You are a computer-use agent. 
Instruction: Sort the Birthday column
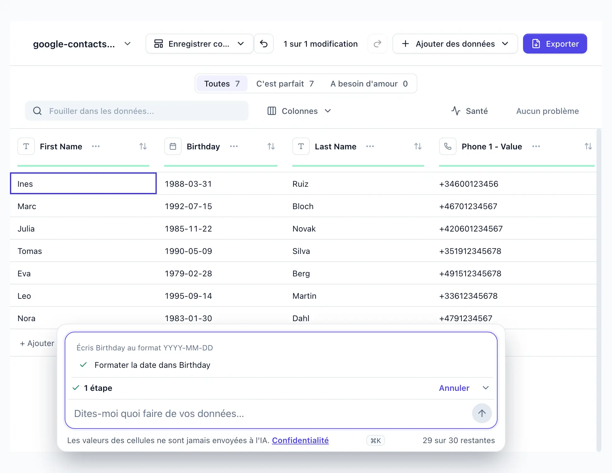click(271, 146)
